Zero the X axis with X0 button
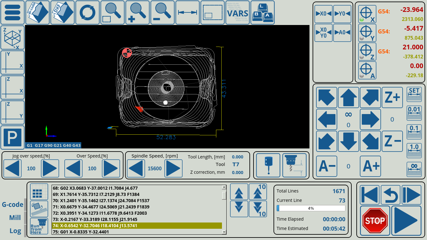 [x=323, y=14]
